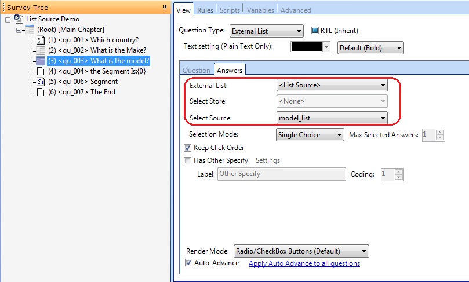
Task: Click the black text color swatch
Action: [x=307, y=47]
